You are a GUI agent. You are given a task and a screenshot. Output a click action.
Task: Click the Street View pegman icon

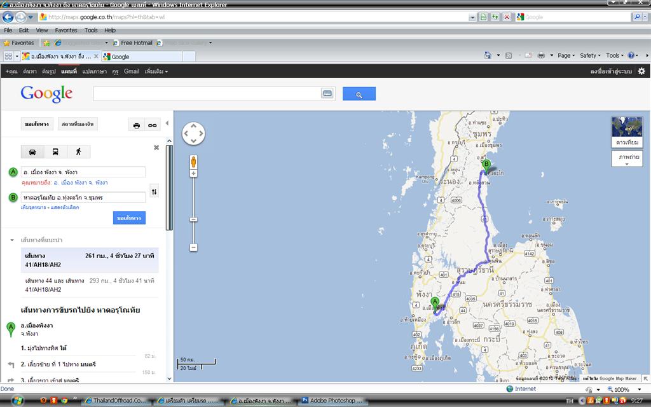click(193, 162)
